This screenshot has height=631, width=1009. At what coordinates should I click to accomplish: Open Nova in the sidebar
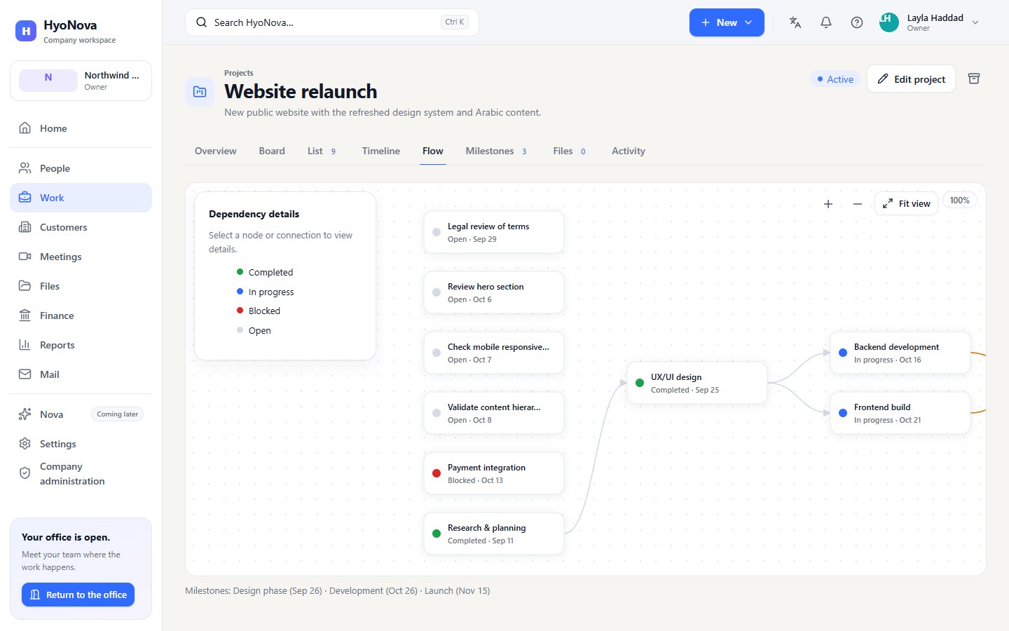[x=81, y=414]
